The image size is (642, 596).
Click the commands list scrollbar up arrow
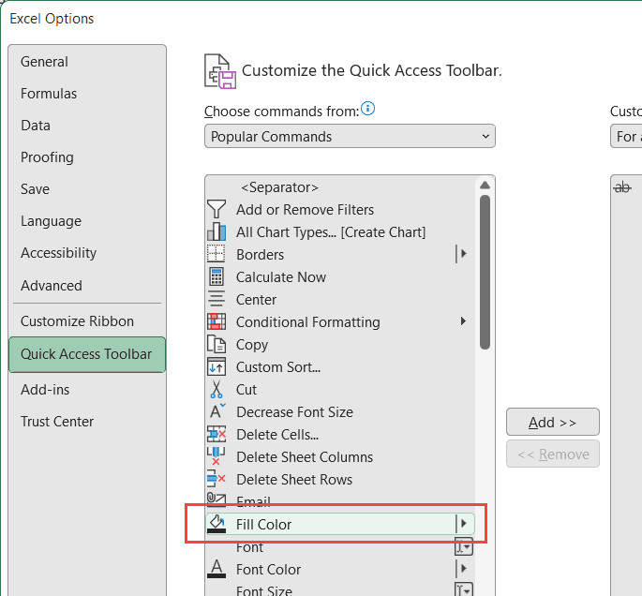[485, 186]
